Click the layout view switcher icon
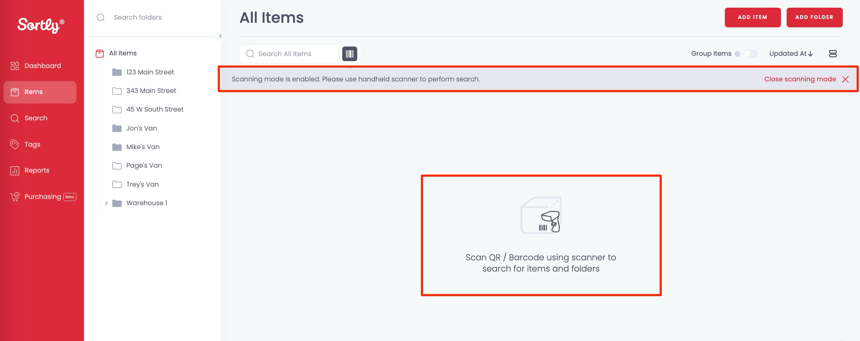Image resolution: width=860 pixels, height=341 pixels. (x=833, y=54)
